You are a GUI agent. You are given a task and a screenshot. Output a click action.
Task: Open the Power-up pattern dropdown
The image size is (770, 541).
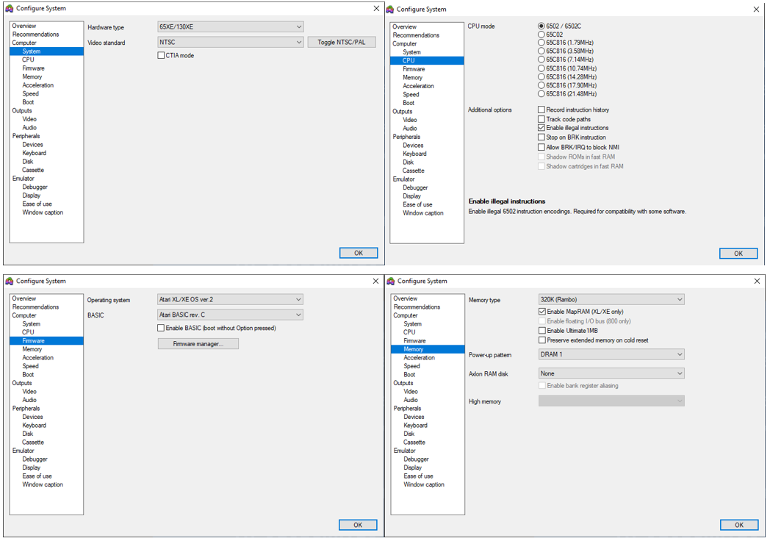[611, 354]
